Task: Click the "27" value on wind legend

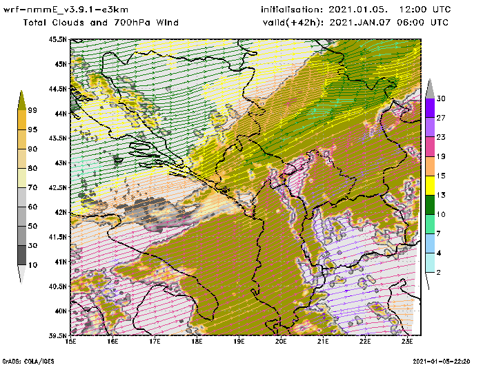Action: [x=441, y=118]
